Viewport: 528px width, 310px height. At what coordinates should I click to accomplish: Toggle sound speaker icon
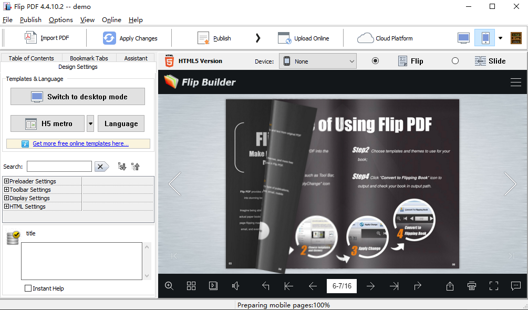tap(235, 286)
